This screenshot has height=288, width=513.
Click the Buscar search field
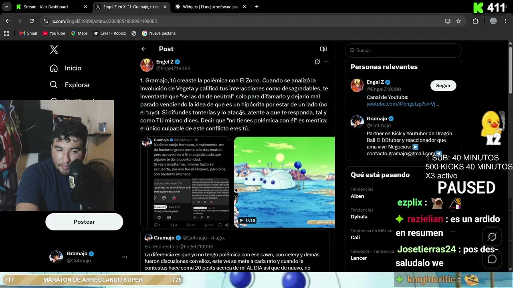(x=403, y=50)
